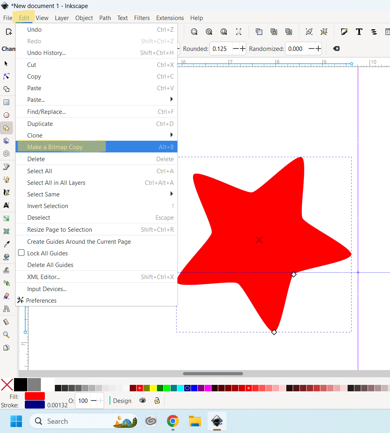This screenshot has height=433, width=390.
Task: Expand the Paste... submenu arrow
Action: 172,99
